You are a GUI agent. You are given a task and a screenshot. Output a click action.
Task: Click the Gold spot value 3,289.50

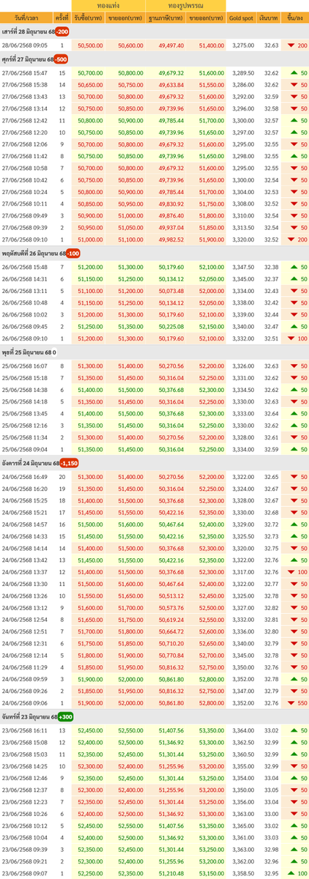(243, 73)
